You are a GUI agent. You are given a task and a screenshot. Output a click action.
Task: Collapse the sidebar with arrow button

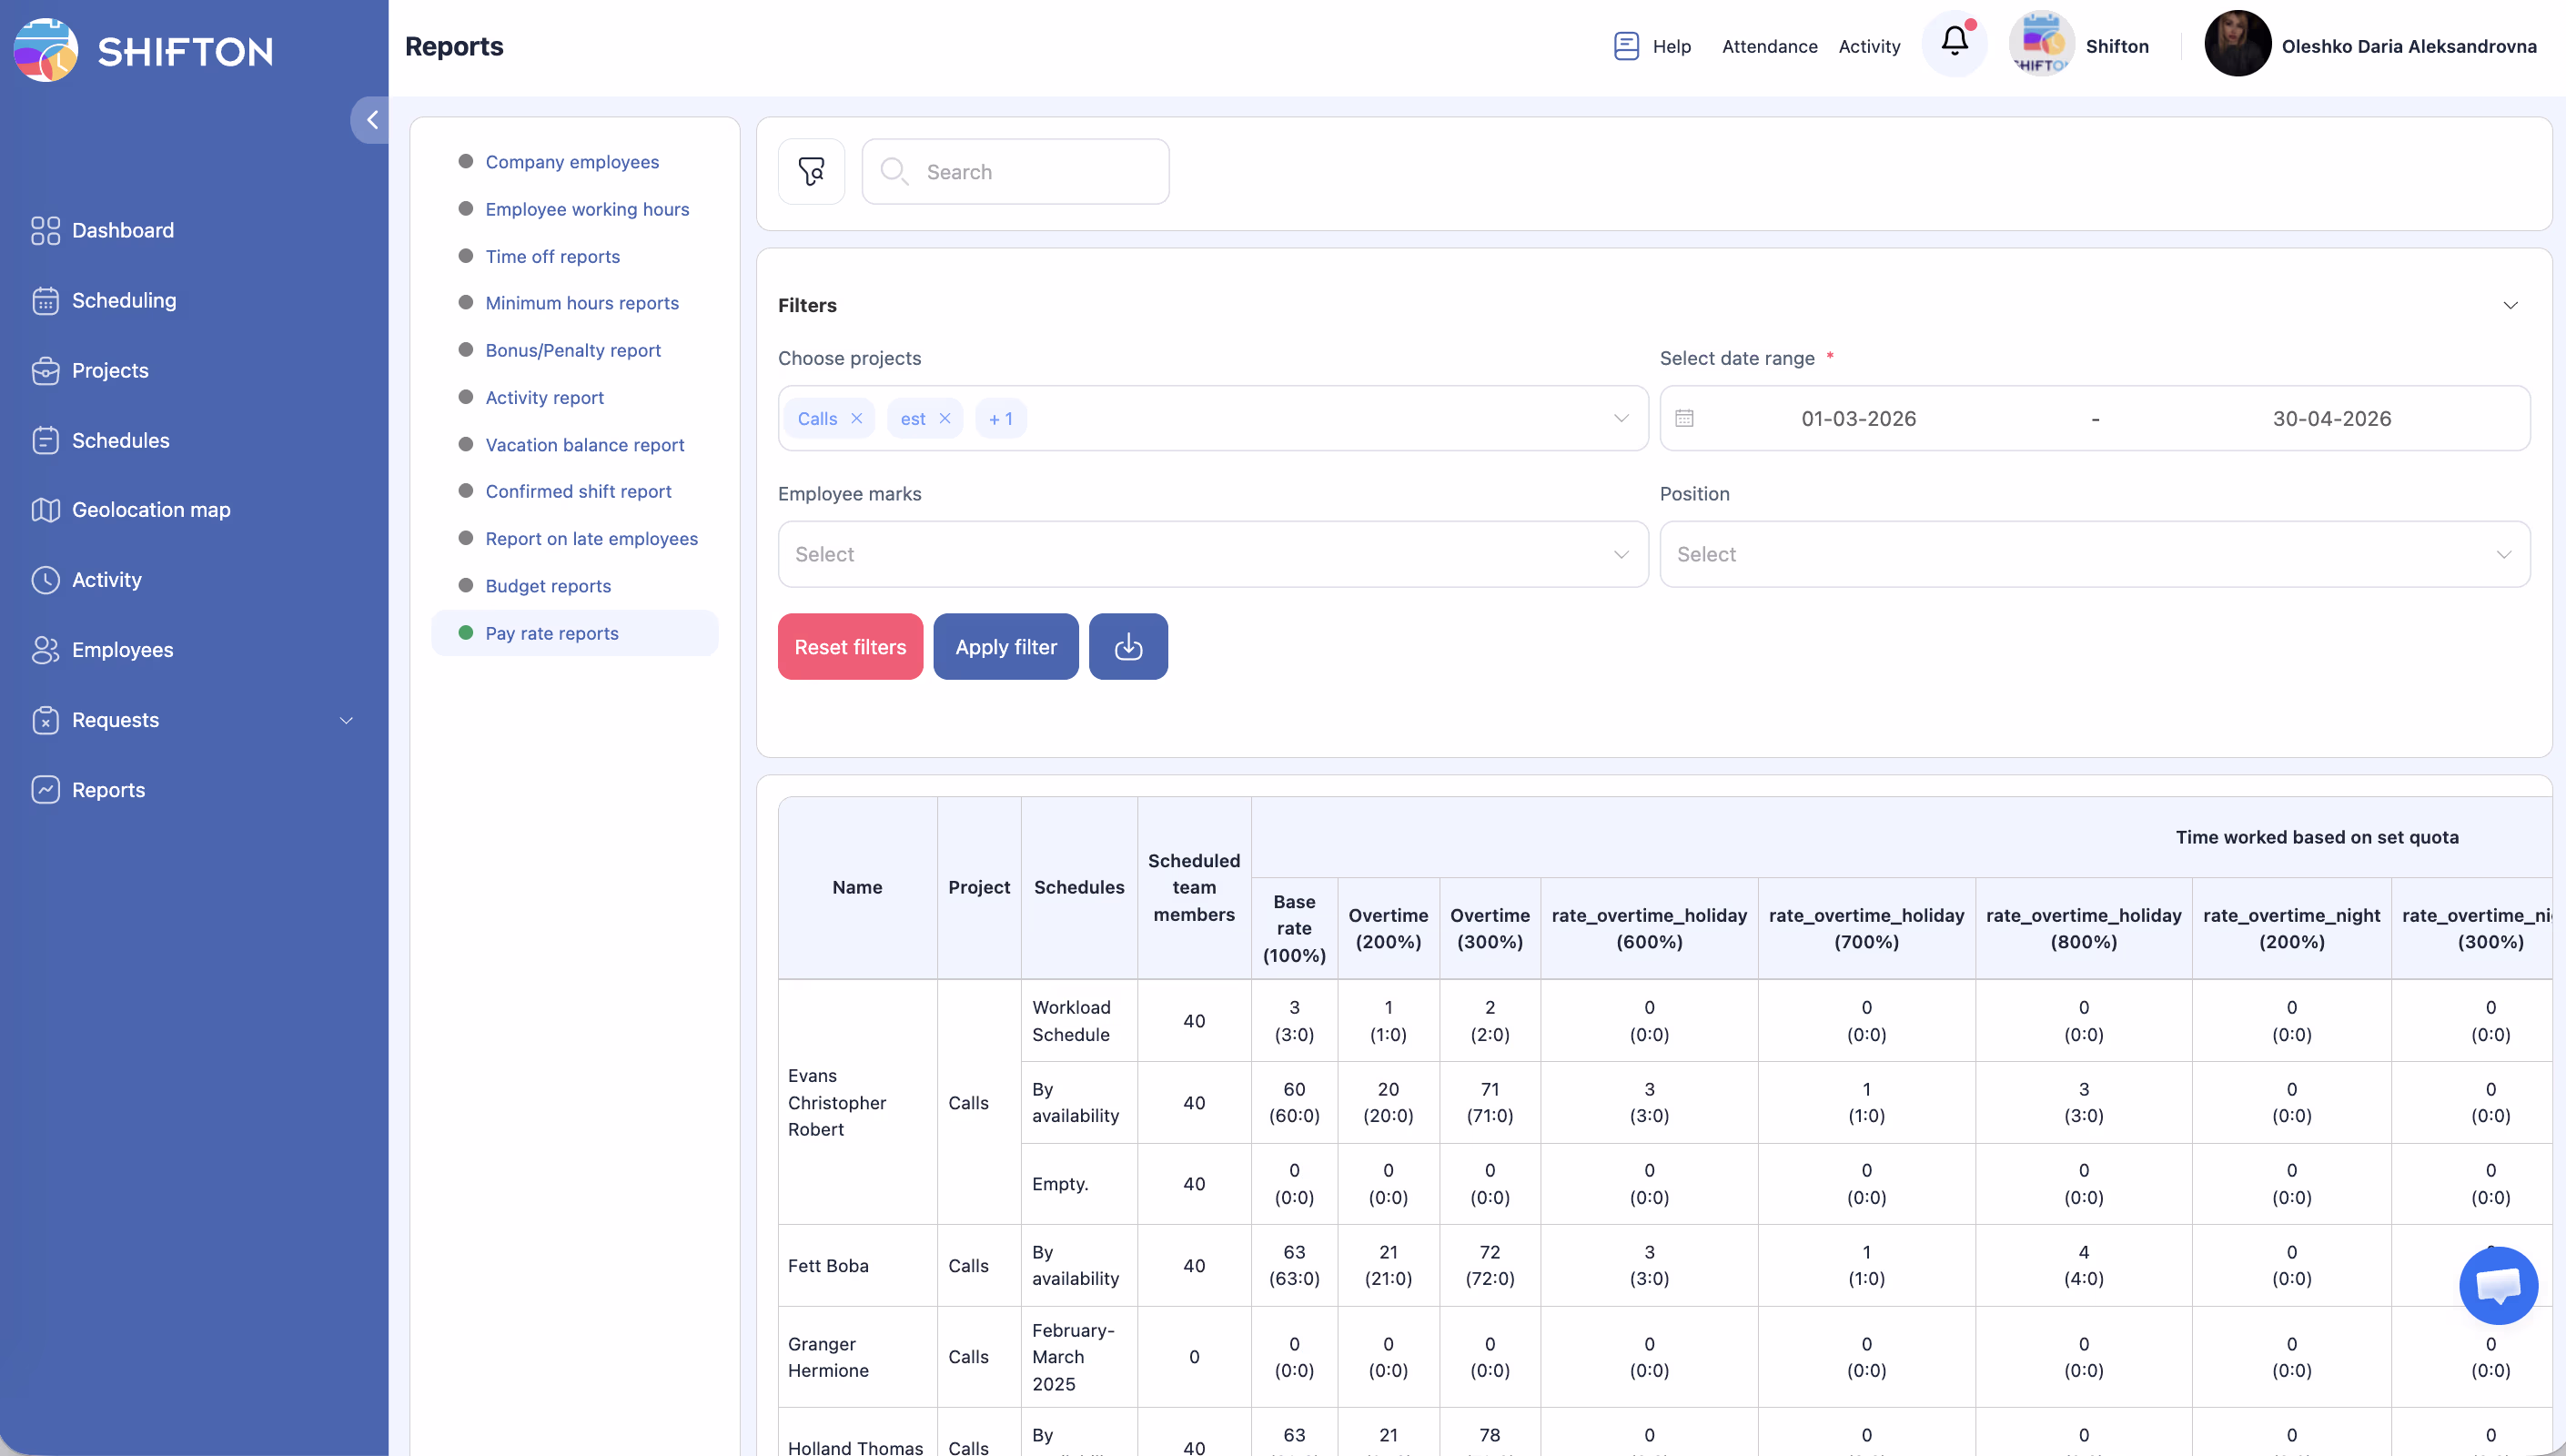(371, 120)
